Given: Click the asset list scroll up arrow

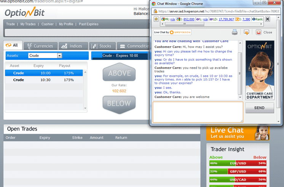Looking at the screenshot, I should point(85,72).
